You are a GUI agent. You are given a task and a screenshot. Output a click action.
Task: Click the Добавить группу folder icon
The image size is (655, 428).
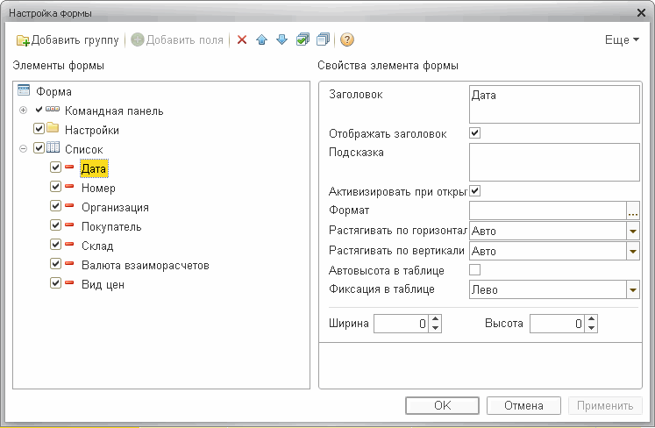point(24,40)
